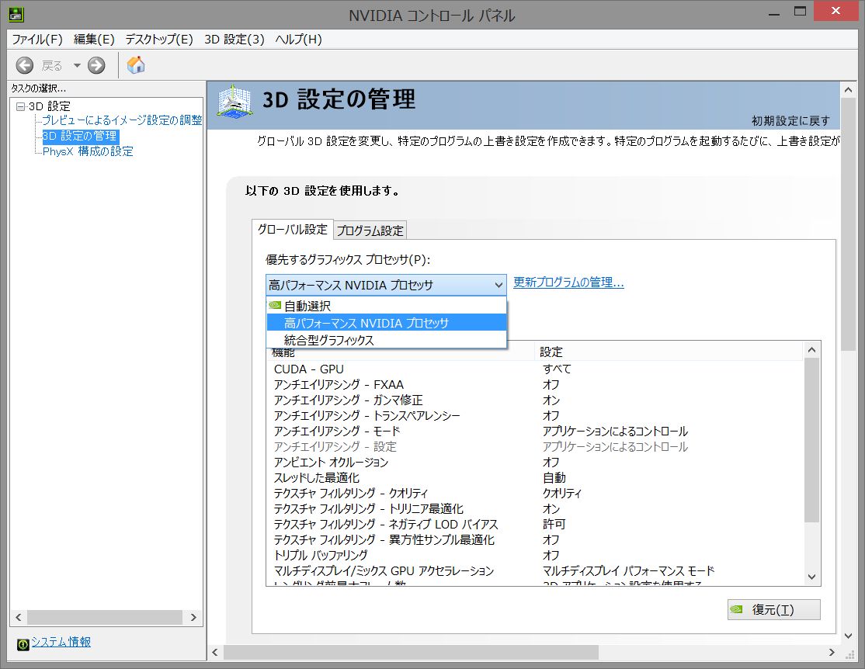The width and height of the screenshot is (865, 669).
Task: Select アンチエイリアシング - FXAA row
Action: 534,384
